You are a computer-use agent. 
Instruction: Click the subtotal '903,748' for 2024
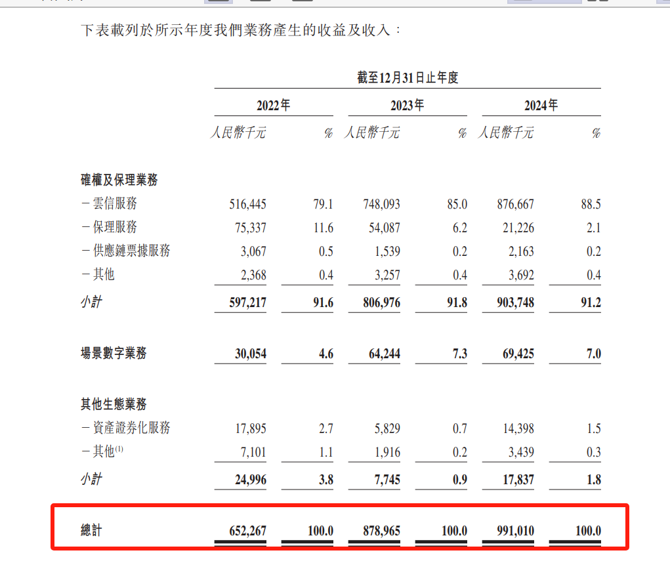(515, 302)
